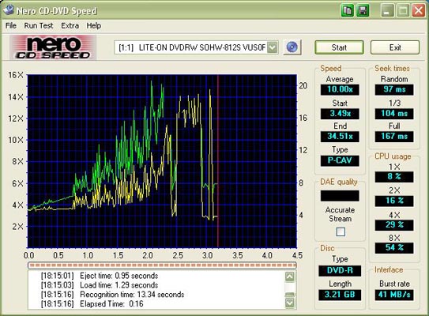This screenshot has width=429, height=316.
Task: Click the log line 'Elapsed Time: 0:16'
Action: coord(92,303)
